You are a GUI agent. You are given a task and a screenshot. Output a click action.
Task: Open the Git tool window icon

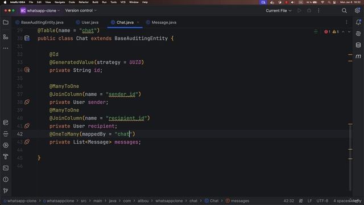pos(6,191)
